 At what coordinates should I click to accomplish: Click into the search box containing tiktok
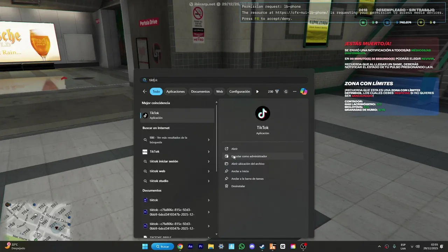pos(224,80)
